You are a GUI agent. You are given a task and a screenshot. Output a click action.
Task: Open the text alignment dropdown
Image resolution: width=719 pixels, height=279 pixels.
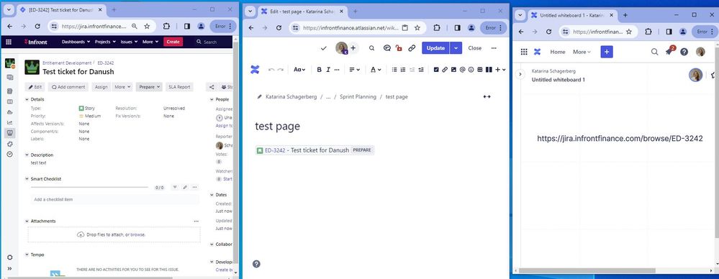pos(354,70)
